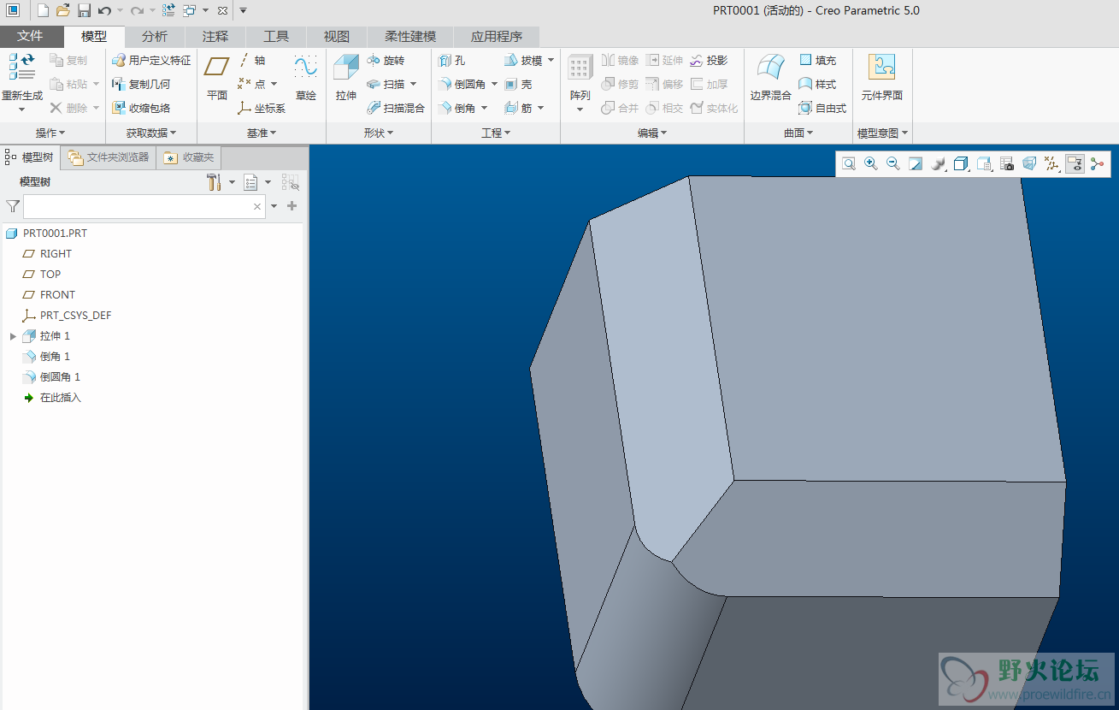Start the Extrude (拉伸) feature tool
The image size is (1119, 710).
click(346, 79)
